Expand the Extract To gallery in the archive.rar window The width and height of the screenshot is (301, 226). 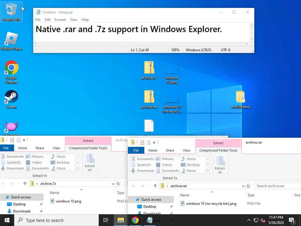[x=208, y=171]
